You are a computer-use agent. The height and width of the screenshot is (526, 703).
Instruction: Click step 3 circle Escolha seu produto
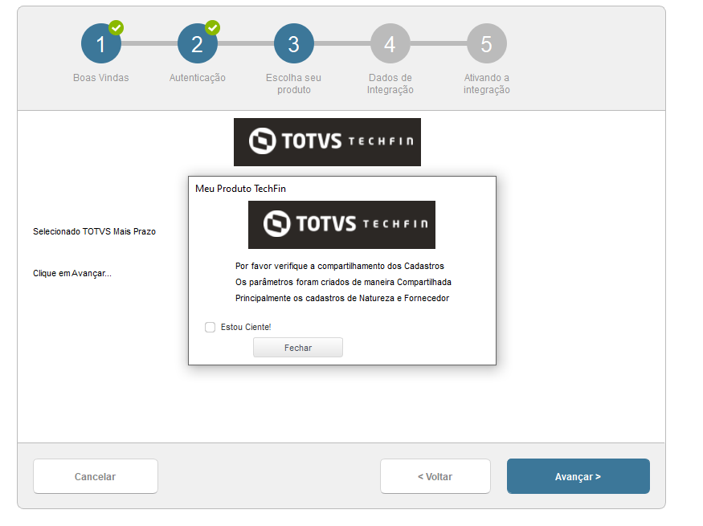pyautogui.click(x=294, y=43)
